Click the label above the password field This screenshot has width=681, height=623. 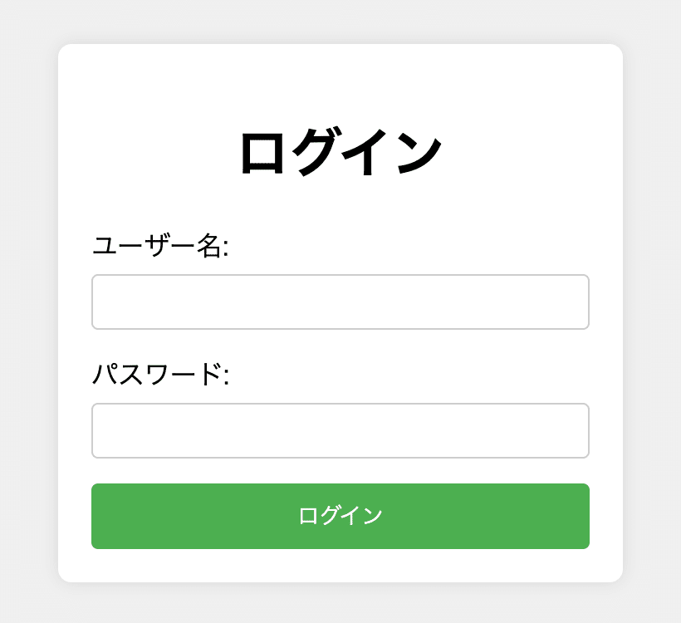(x=160, y=374)
